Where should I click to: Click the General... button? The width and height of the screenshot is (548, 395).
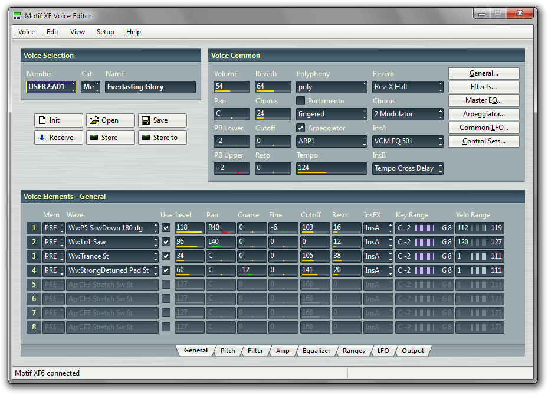click(484, 73)
